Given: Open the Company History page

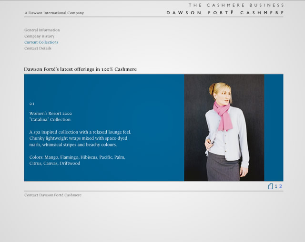Looking at the screenshot, I should tap(39, 36).
